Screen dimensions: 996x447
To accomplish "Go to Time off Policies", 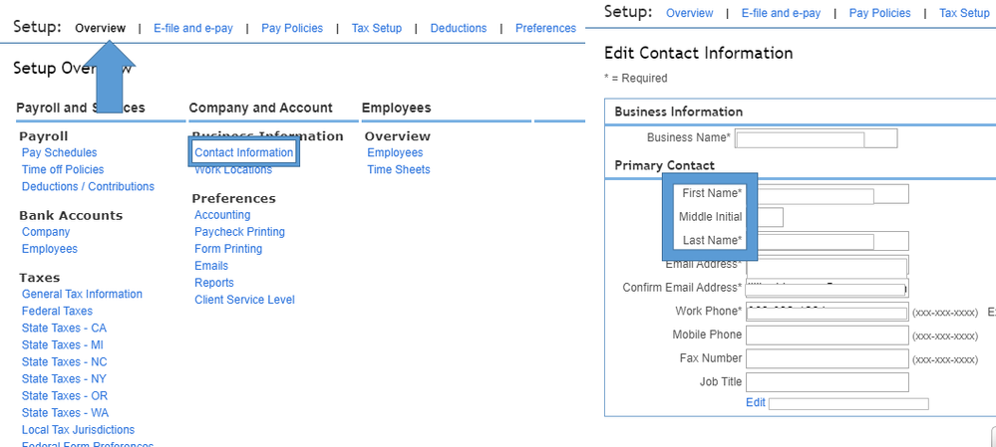I will click(63, 169).
